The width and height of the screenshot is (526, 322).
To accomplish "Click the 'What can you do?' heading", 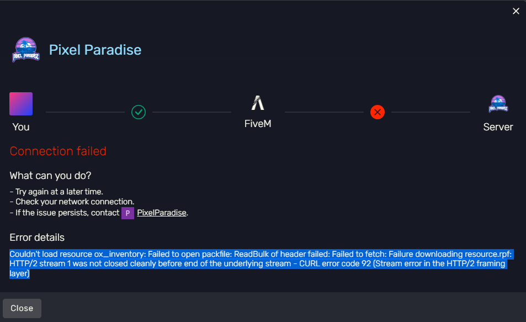I will (50, 176).
